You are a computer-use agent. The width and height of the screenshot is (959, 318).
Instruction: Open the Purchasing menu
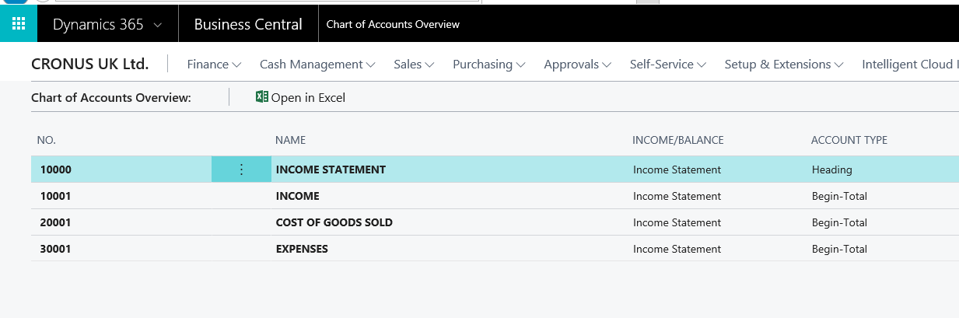[489, 65]
